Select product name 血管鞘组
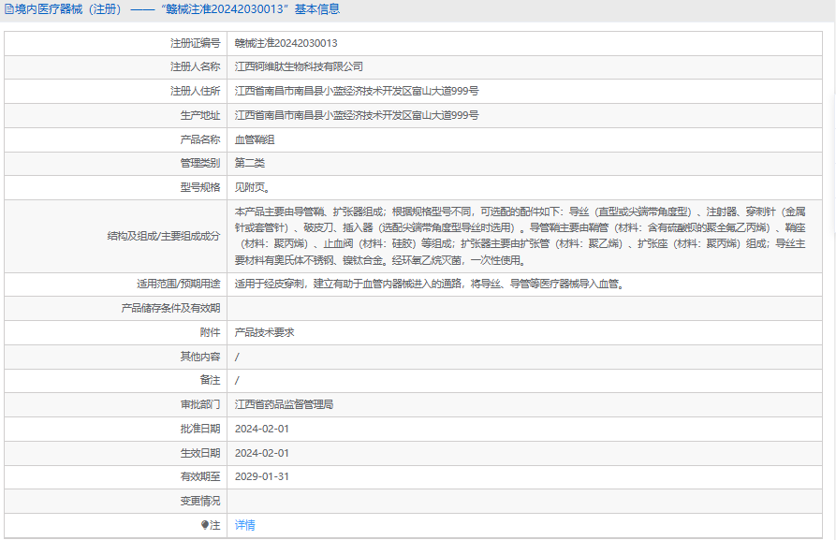This screenshot has width=836, height=540. click(x=255, y=139)
